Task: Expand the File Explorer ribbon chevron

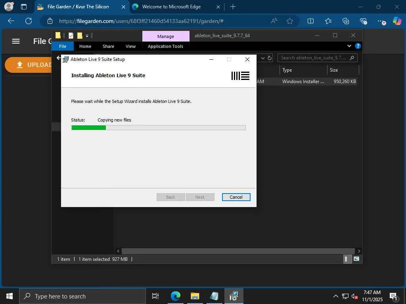Action: 349,46
